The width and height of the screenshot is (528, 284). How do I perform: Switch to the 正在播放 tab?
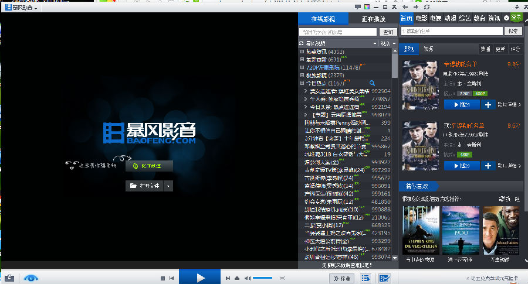(x=373, y=19)
